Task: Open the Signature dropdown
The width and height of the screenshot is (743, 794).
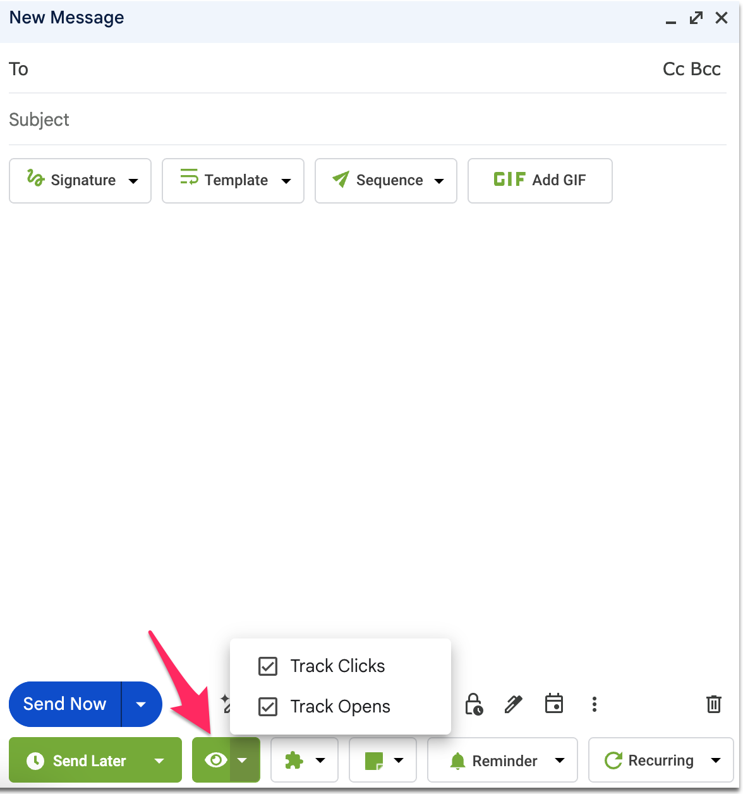Action: [80, 181]
